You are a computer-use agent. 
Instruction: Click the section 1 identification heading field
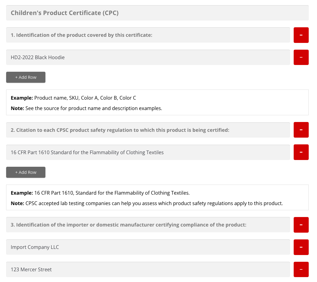click(148, 35)
